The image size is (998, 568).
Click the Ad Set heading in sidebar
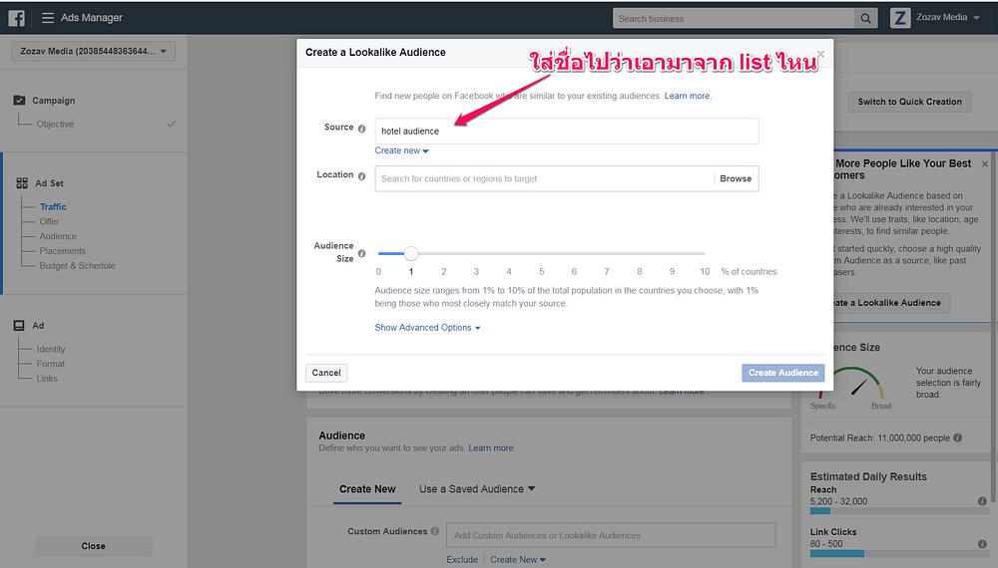pos(49,183)
